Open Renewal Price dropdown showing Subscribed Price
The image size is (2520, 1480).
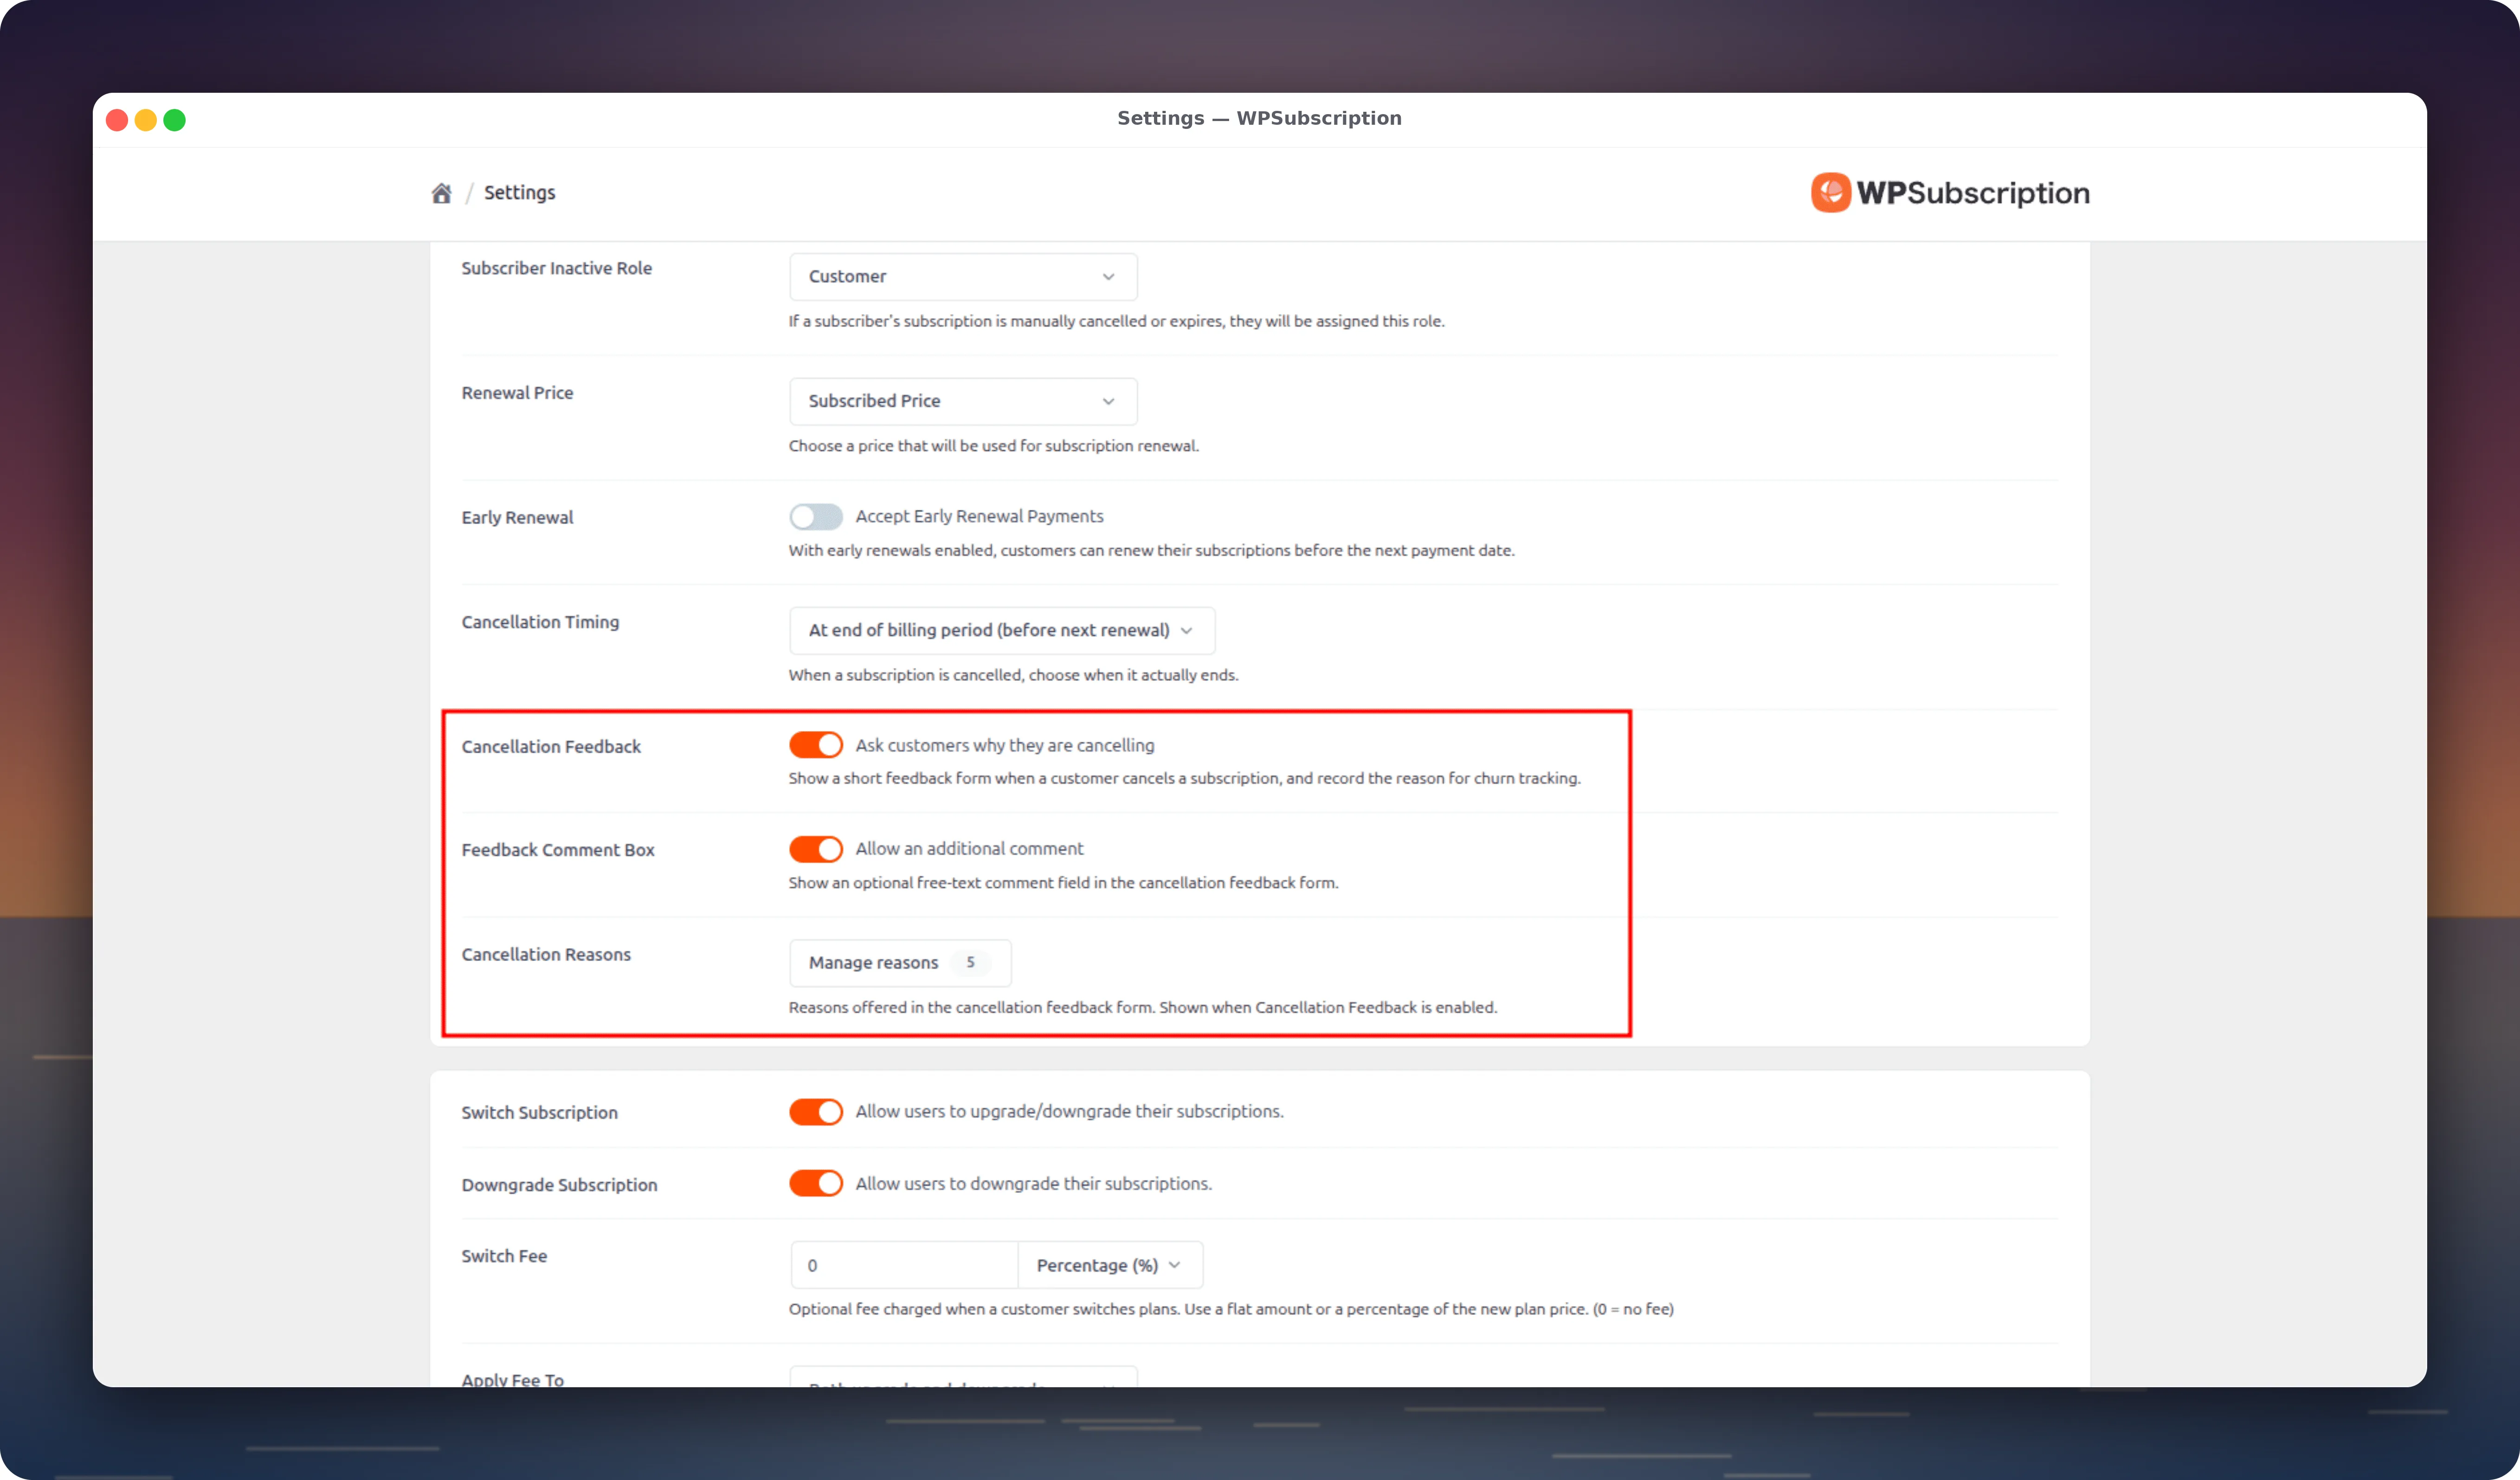(962, 401)
